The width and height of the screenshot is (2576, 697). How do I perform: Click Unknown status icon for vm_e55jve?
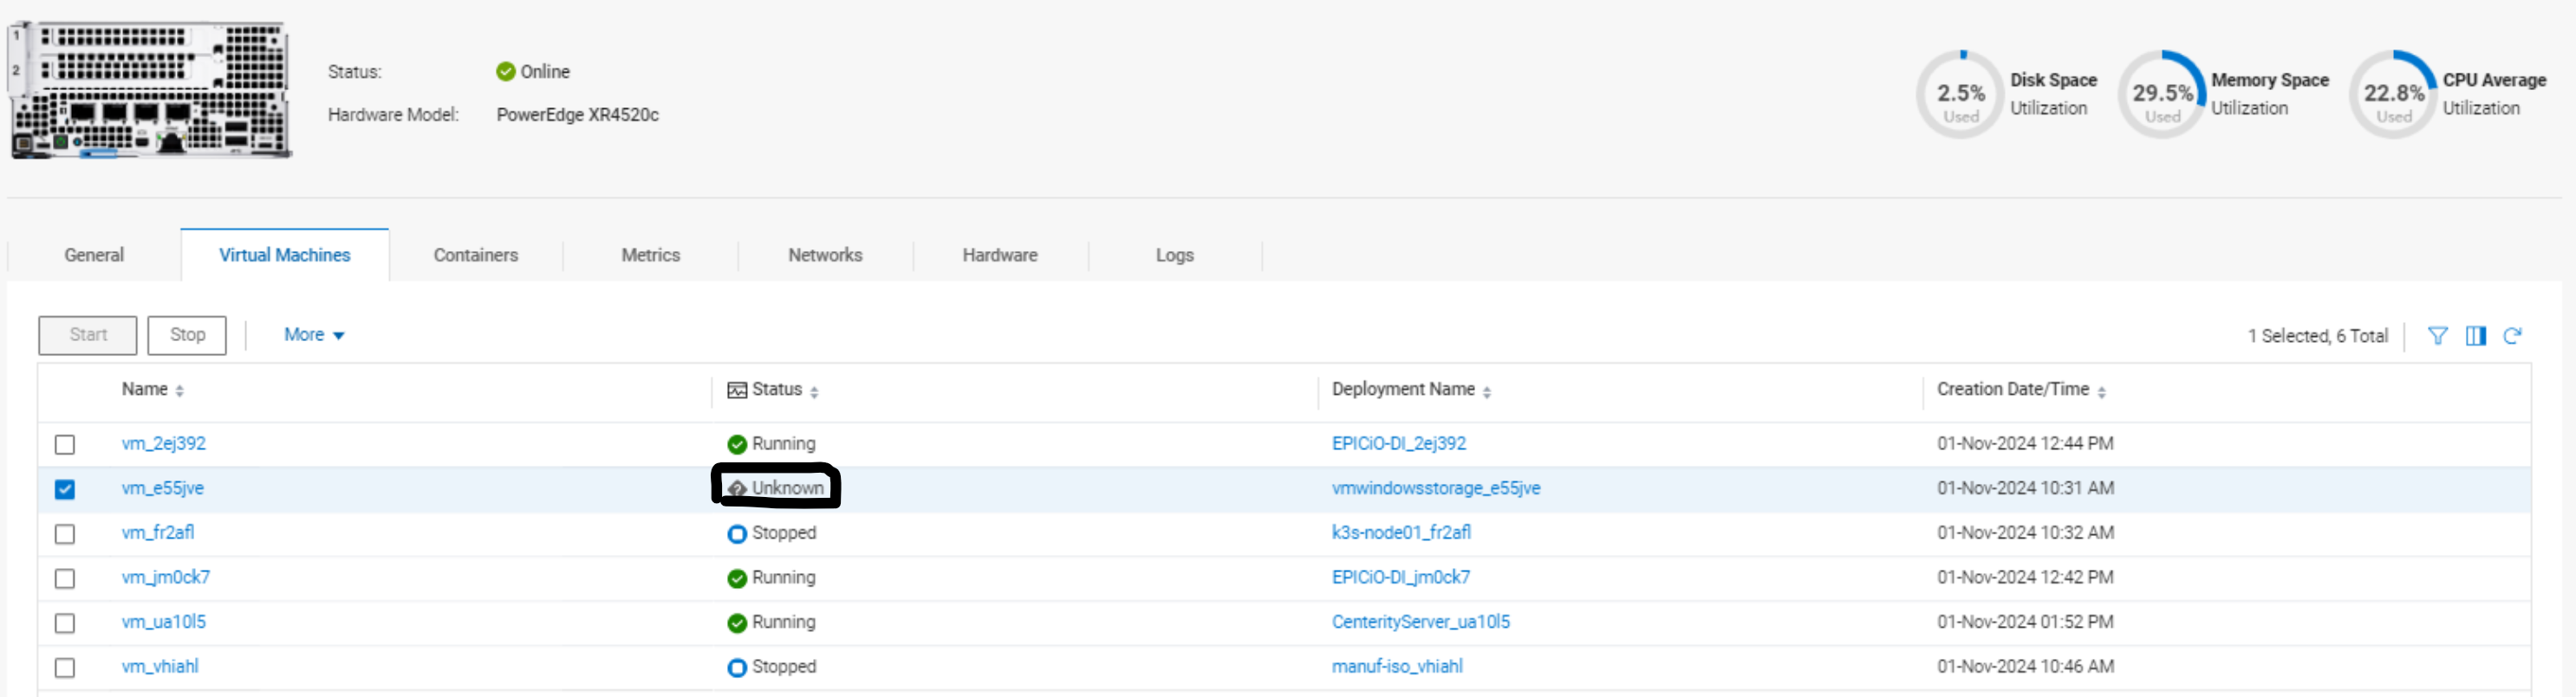click(737, 488)
